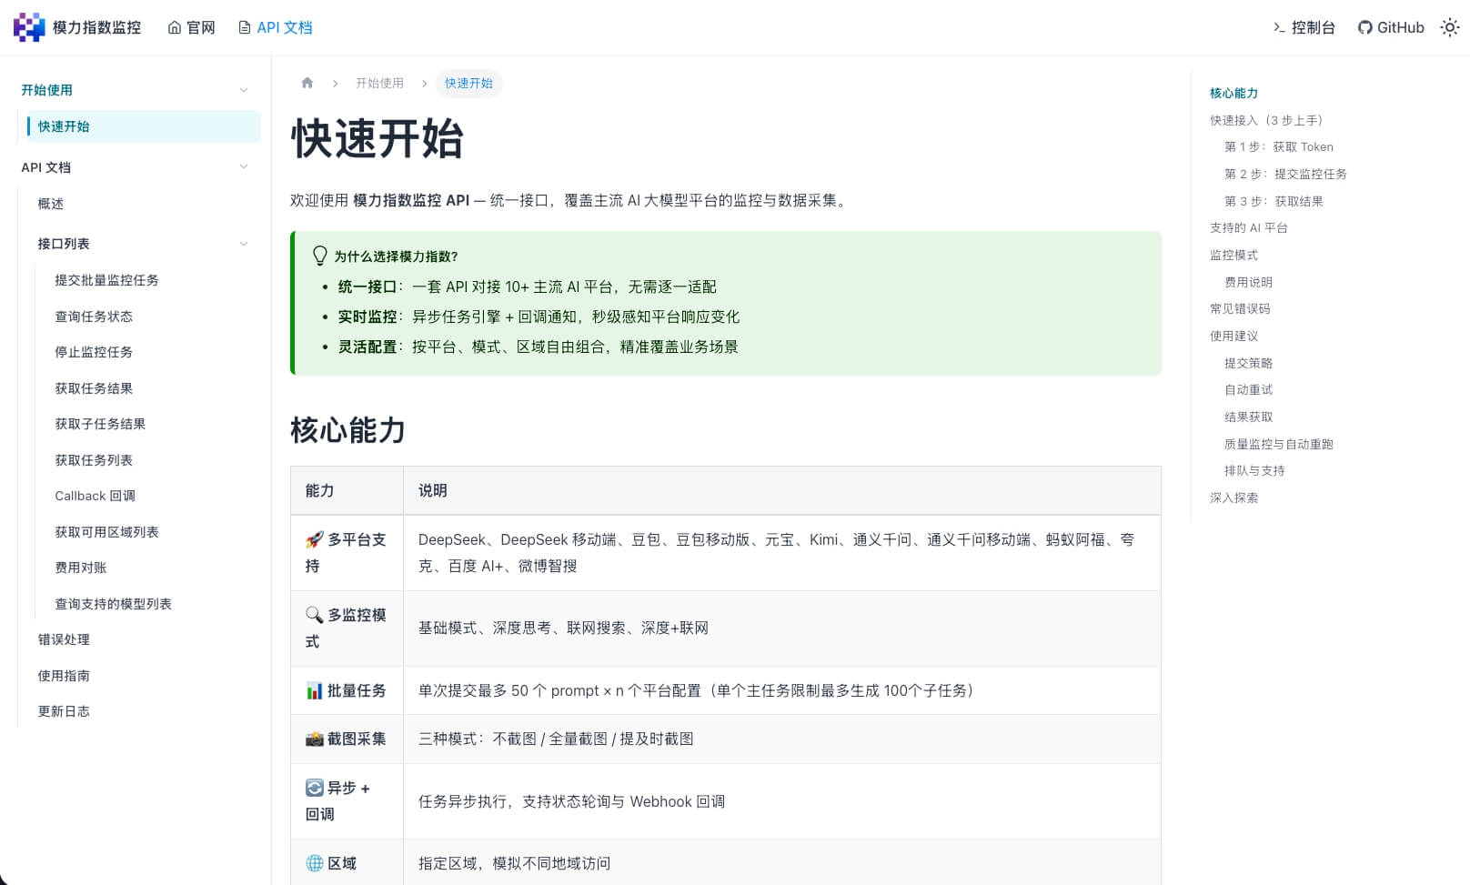The image size is (1470, 885).
Task: Jump to 支持的 AI 平台 outline entry
Action: [x=1249, y=227]
